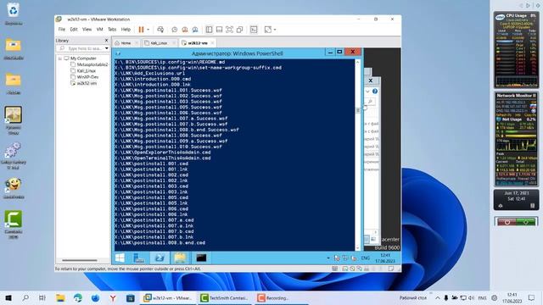
Task: Open the host notification center icon
Action: (532, 297)
